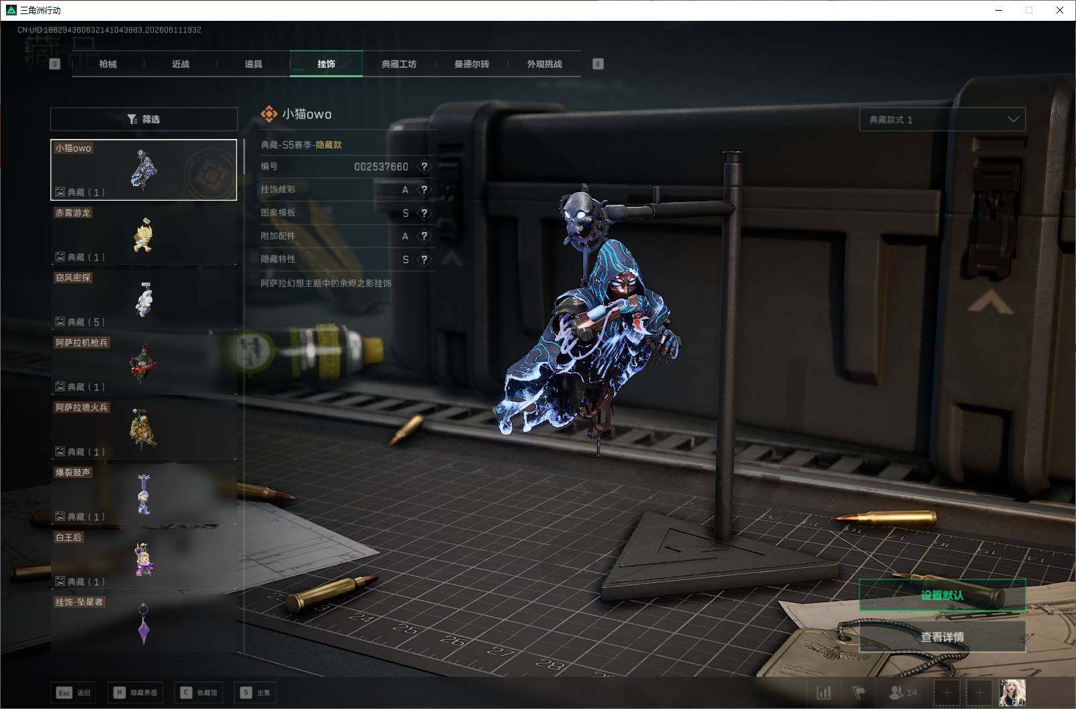Click the Esc 返回 button
Image resolution: width=1076 pixels, height=709 pixels.
[73, 692]
